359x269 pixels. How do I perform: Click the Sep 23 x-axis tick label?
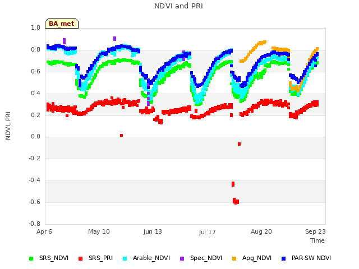click(x=315, y=231)
